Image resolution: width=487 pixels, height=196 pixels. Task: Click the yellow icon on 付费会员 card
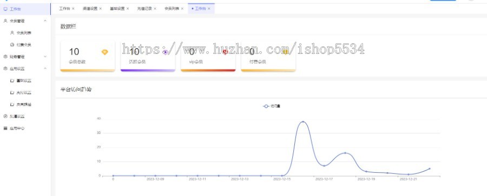click(285, 52)
